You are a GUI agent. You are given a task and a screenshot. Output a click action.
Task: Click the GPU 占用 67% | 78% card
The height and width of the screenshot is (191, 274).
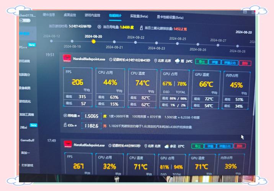(x=175, y=89)
